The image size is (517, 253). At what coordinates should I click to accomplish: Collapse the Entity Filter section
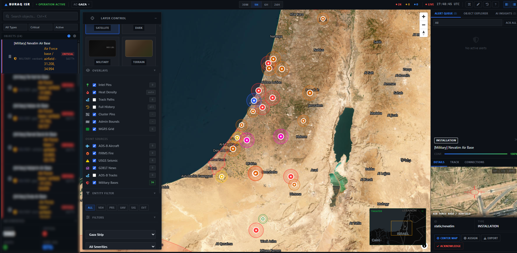(x=155, y=193)
